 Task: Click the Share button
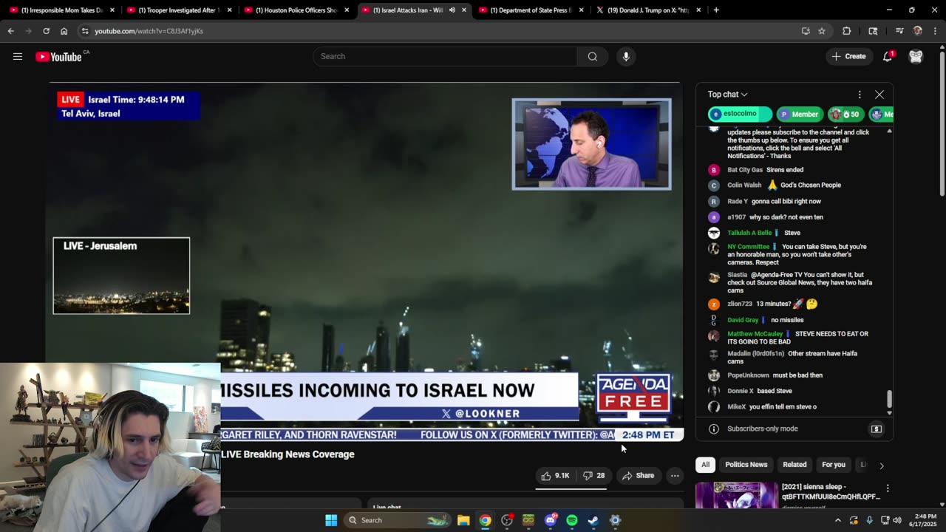(x=639, y=476)
